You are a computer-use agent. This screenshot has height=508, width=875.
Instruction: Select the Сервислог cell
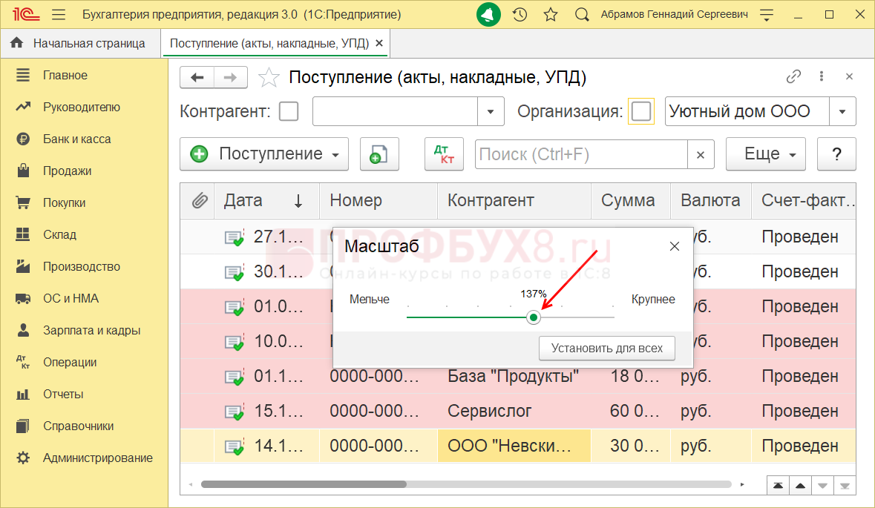(514, 412)
